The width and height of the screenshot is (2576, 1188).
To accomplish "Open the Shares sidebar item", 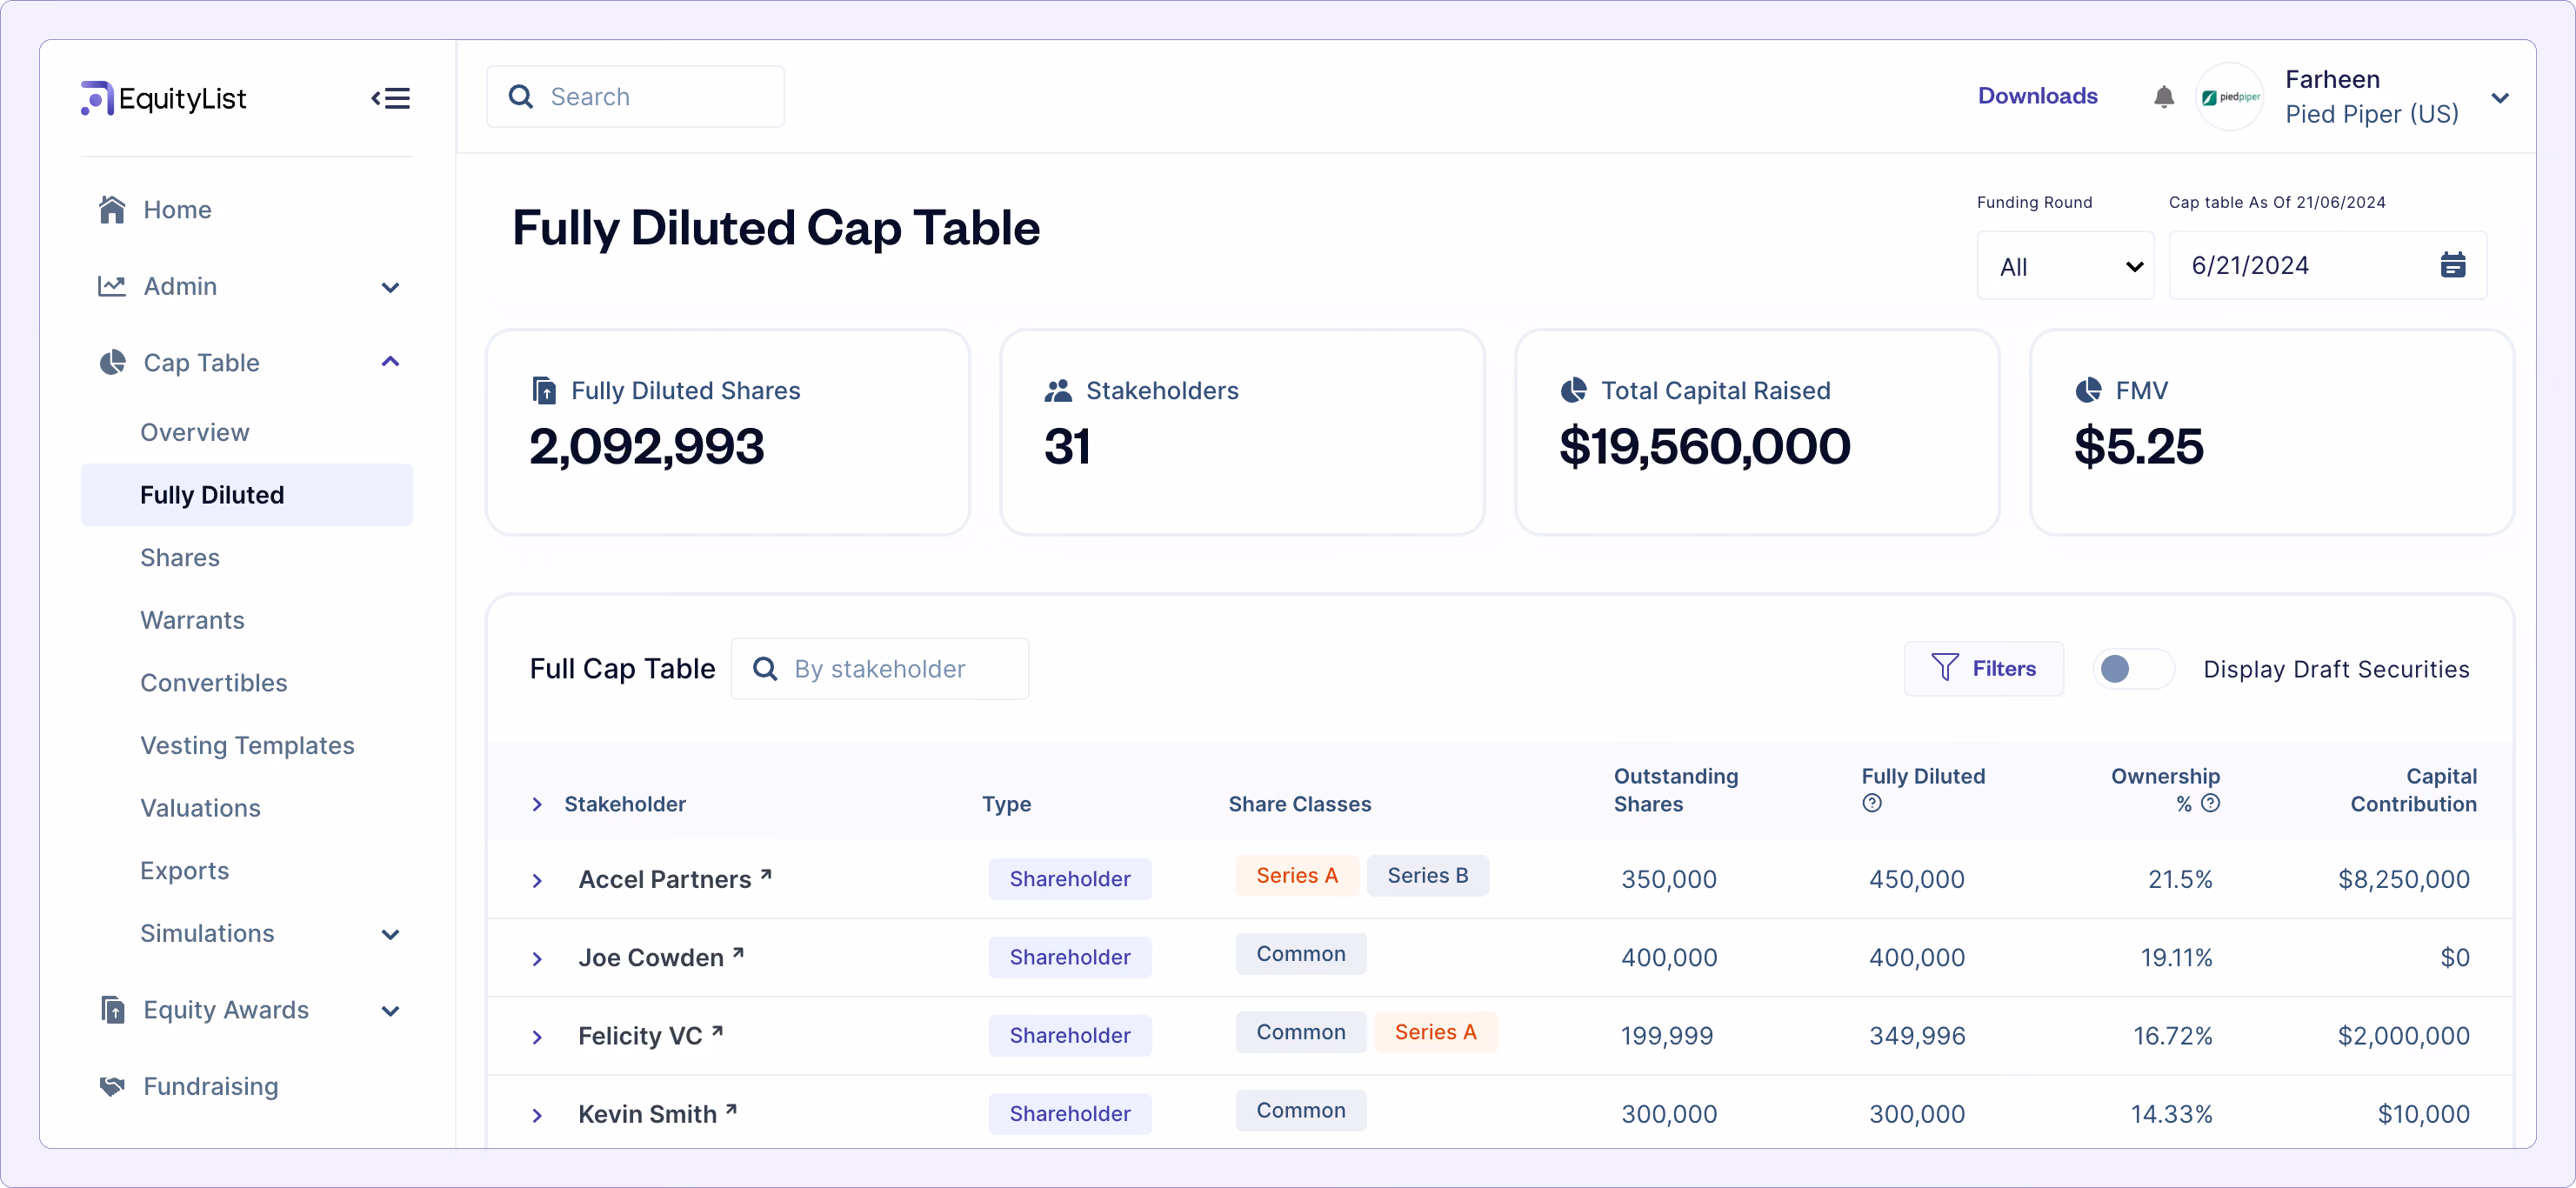I will click(x=180, y=557).
